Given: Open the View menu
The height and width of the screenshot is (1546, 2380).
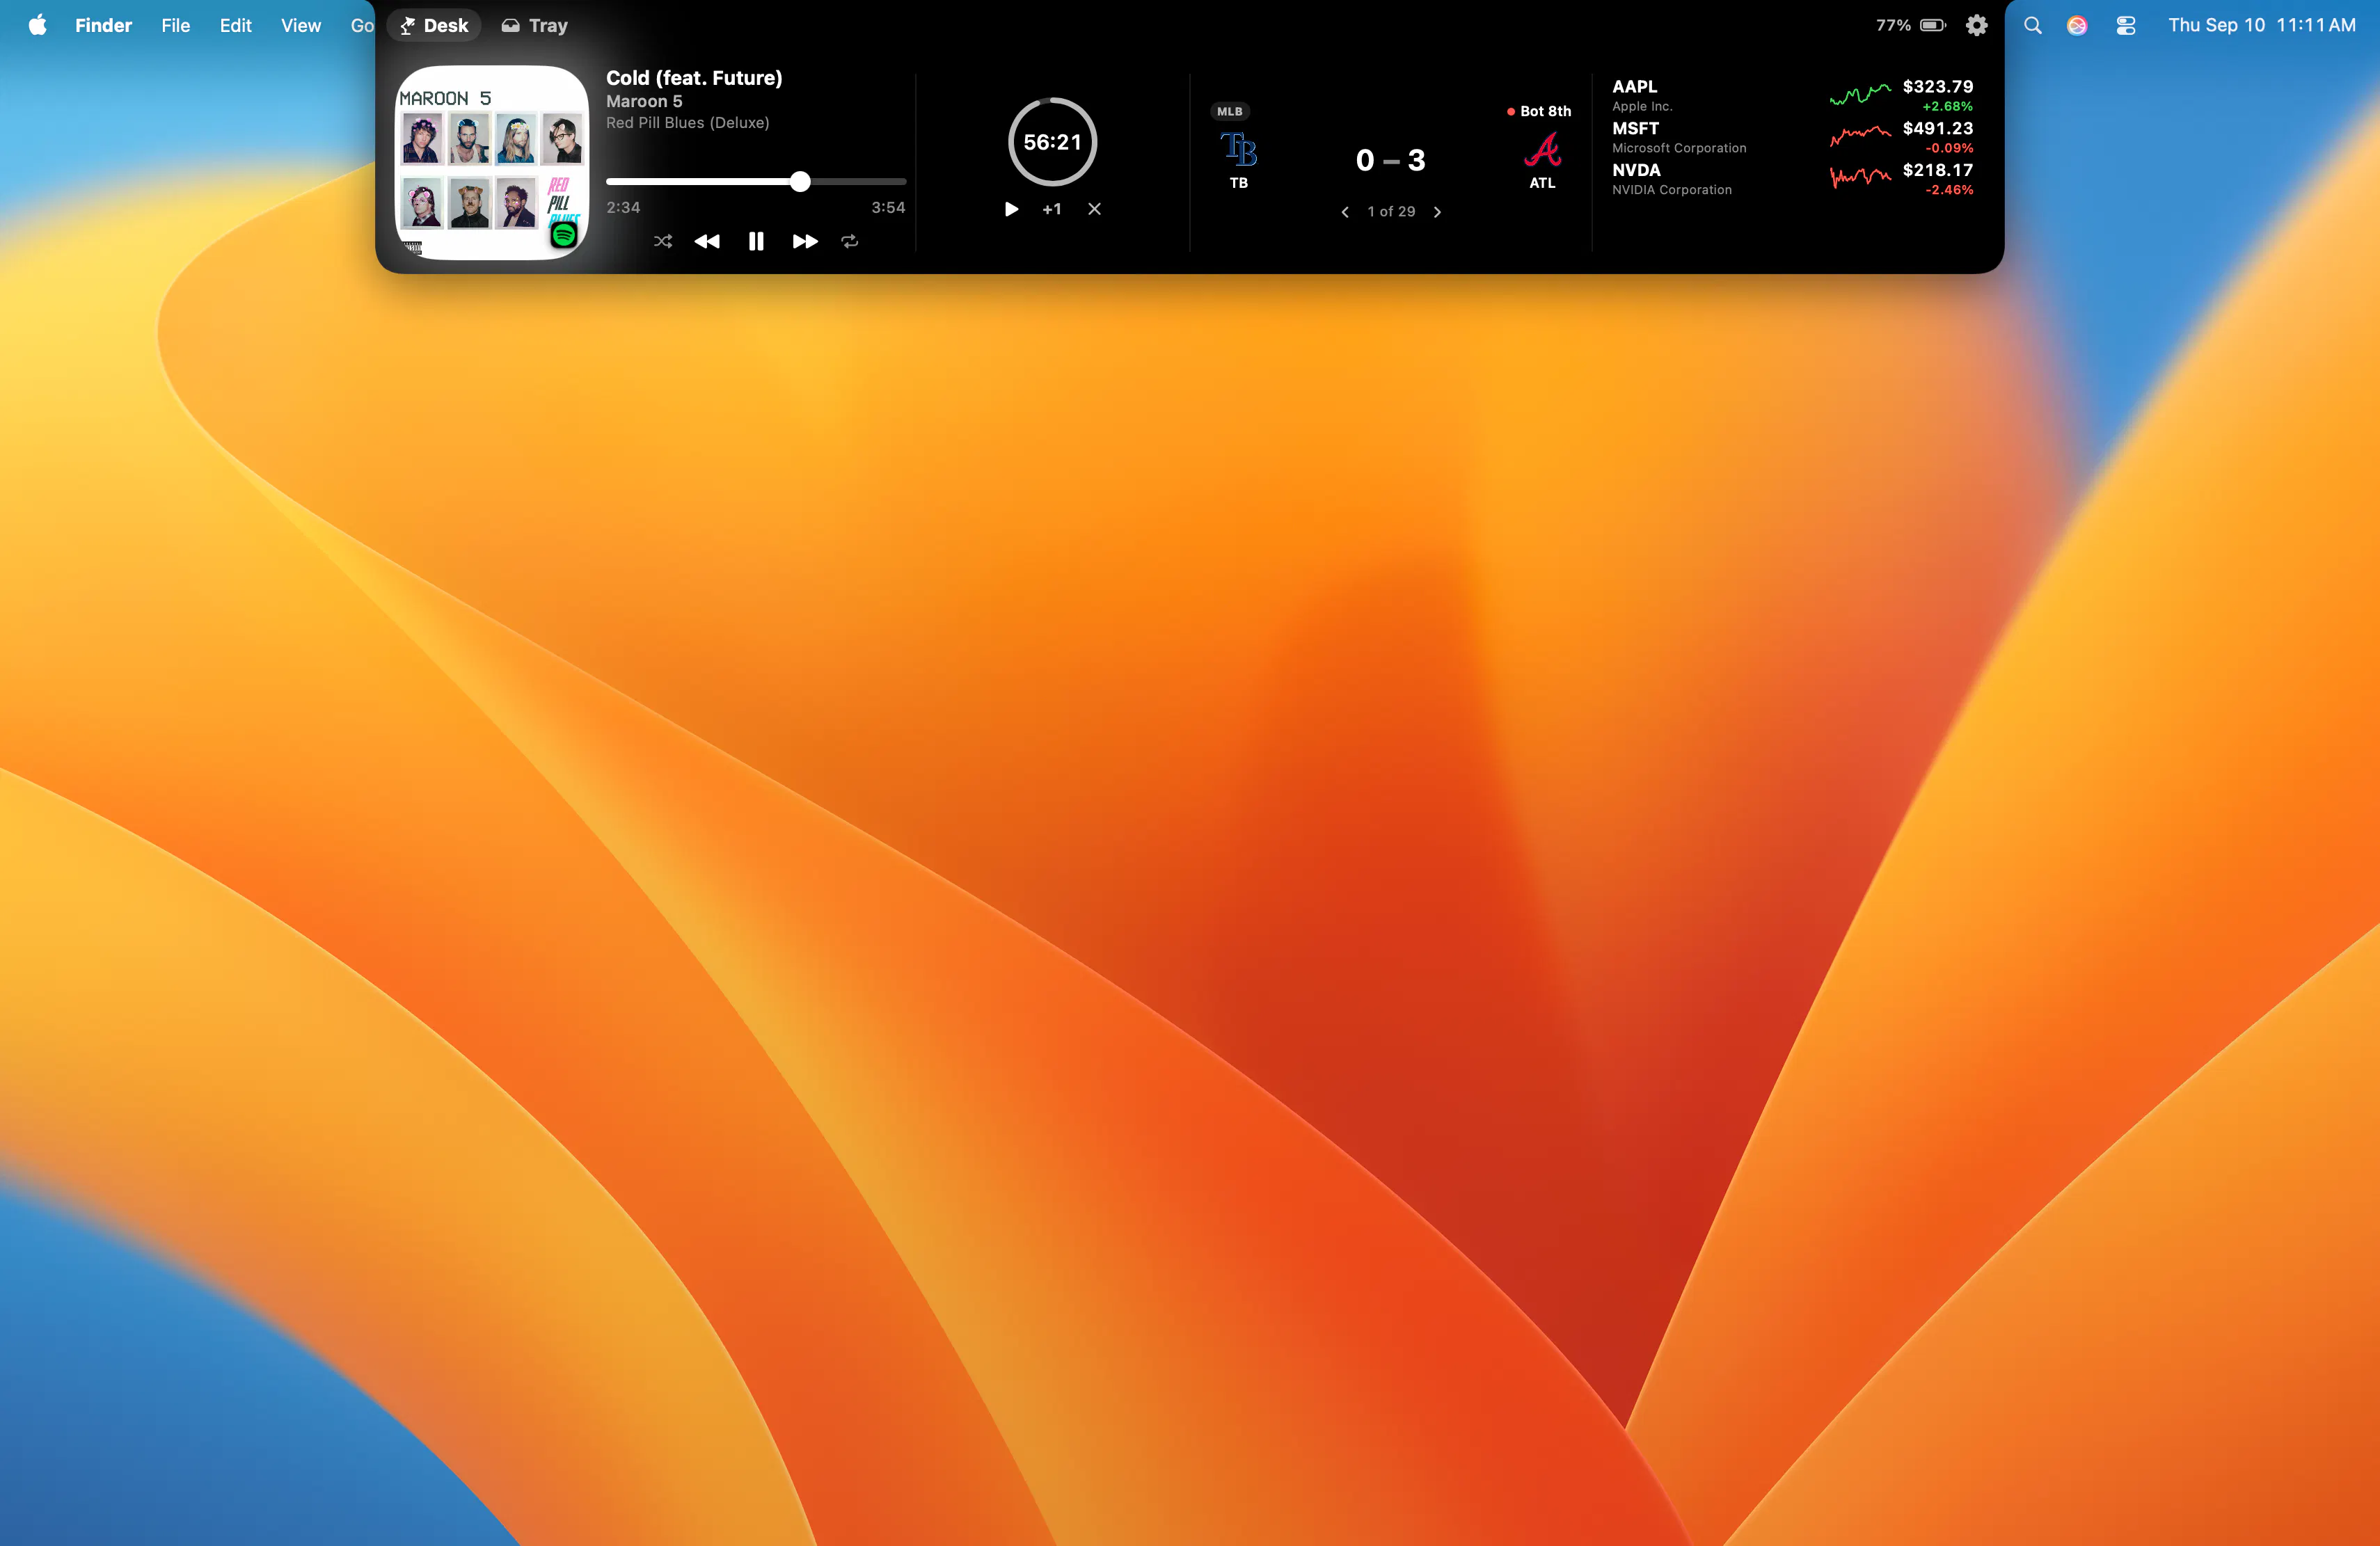Looking at the screenshot, I should [301, 25].
